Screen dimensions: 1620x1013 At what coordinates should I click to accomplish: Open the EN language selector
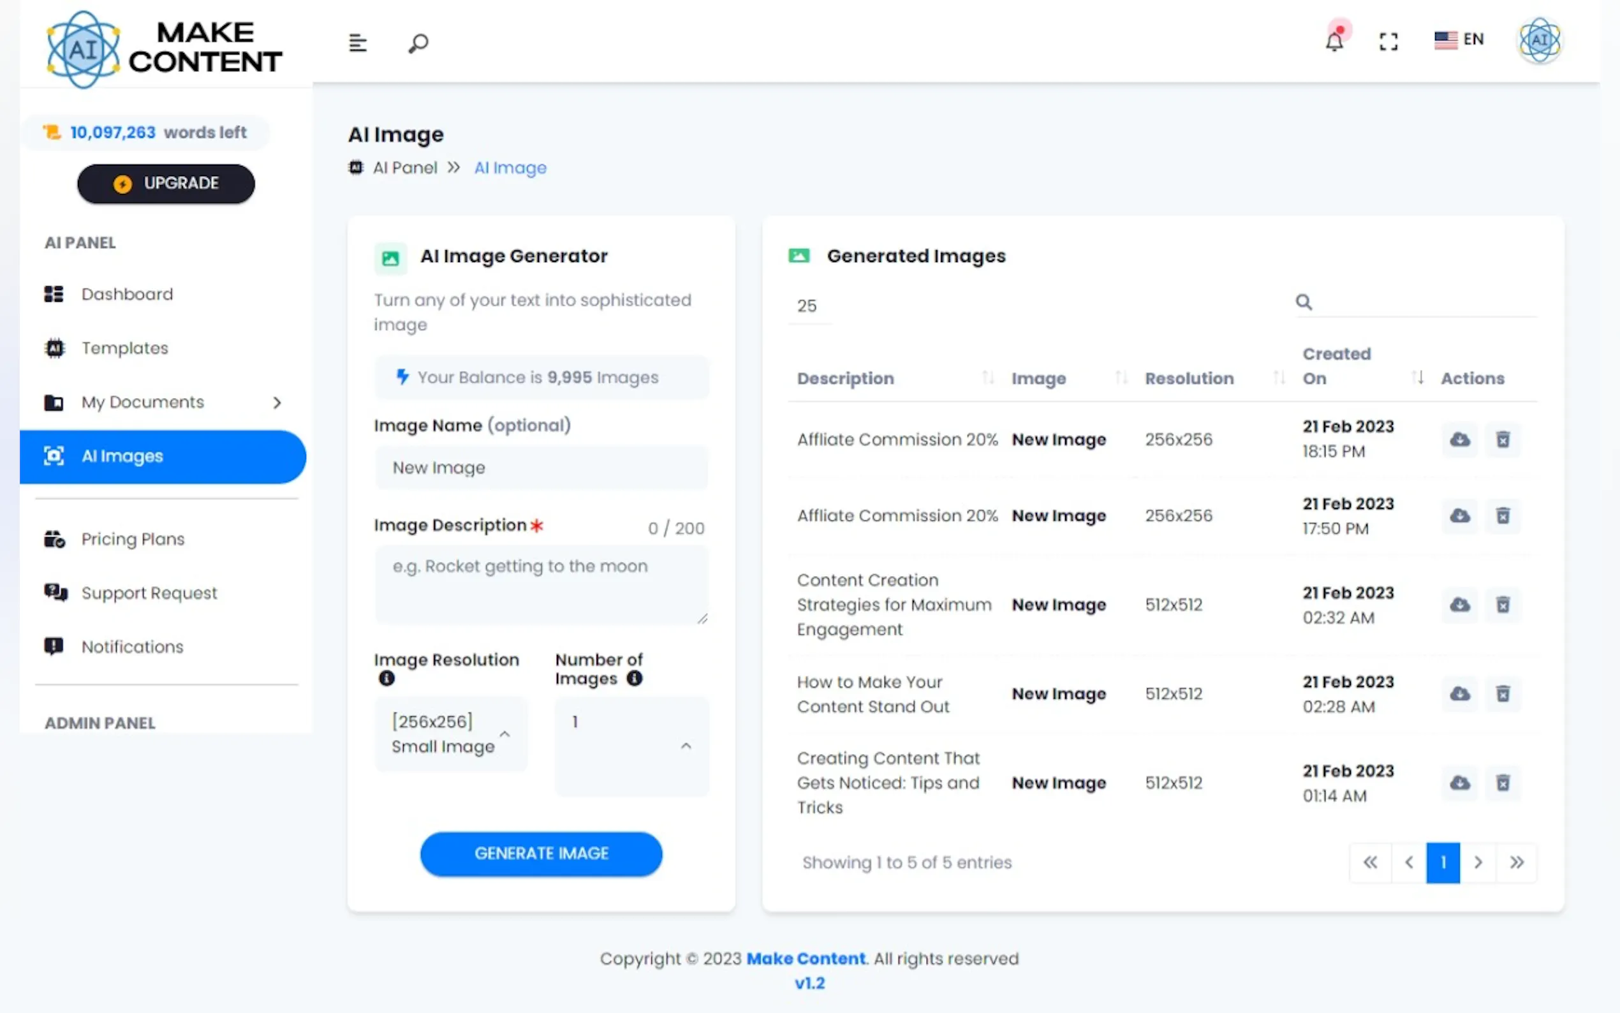click(x=1459, y=40)
